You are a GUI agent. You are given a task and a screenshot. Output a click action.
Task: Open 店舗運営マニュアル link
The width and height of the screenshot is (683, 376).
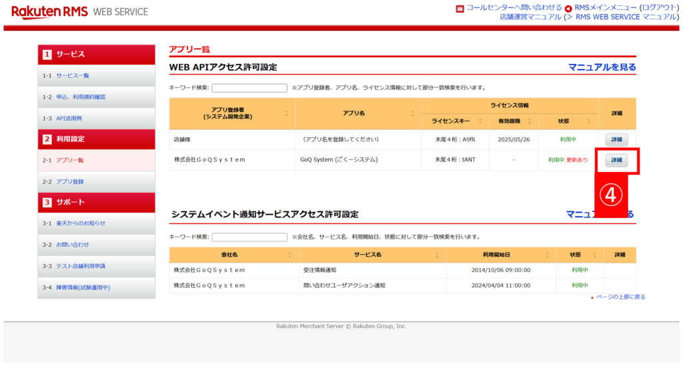click(530, 17)
